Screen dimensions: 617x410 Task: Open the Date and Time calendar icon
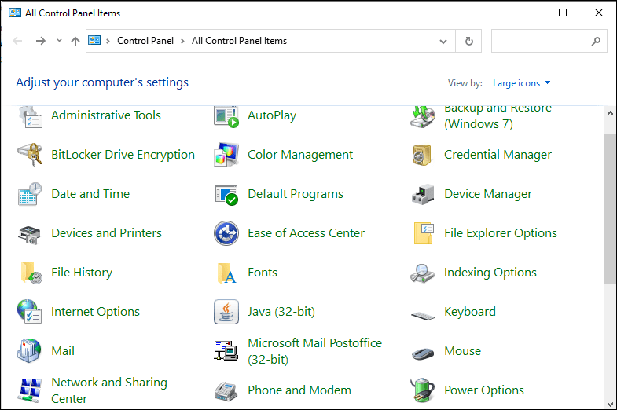(30, 194)
